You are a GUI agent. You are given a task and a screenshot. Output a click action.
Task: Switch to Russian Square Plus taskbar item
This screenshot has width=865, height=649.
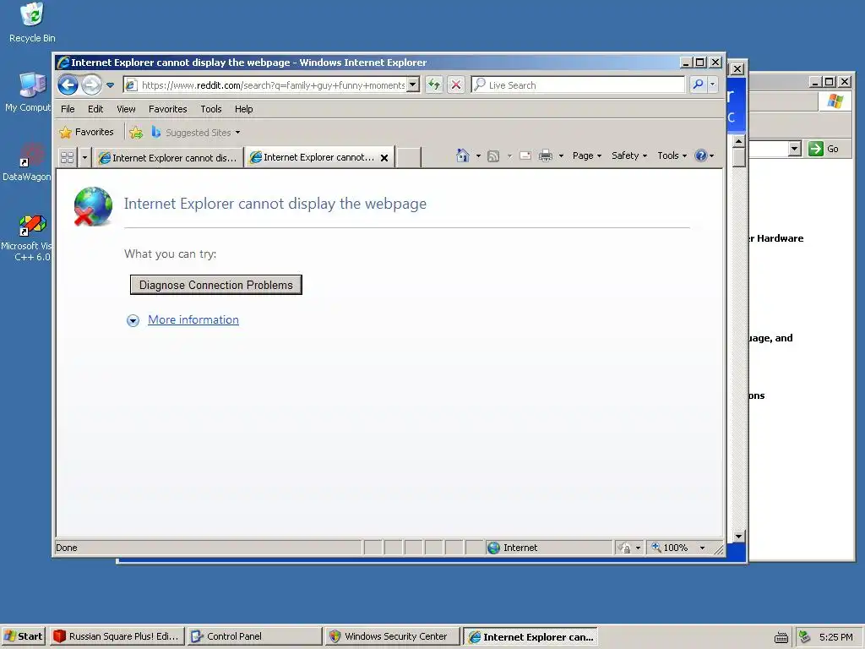pos(117,636)
